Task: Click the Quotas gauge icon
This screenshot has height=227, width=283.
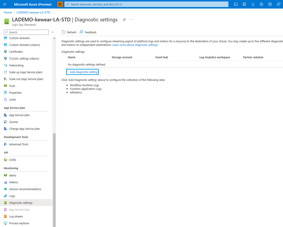Action: point(5,122)
